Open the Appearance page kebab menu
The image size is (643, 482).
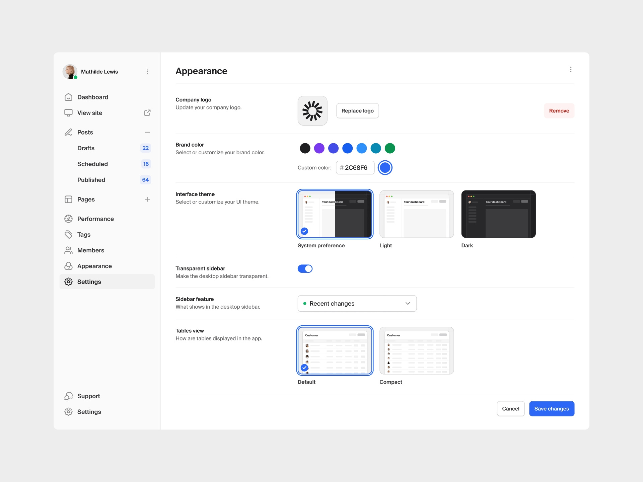[571, 69]
